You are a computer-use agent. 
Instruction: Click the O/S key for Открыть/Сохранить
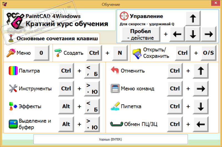click(208, 53)
